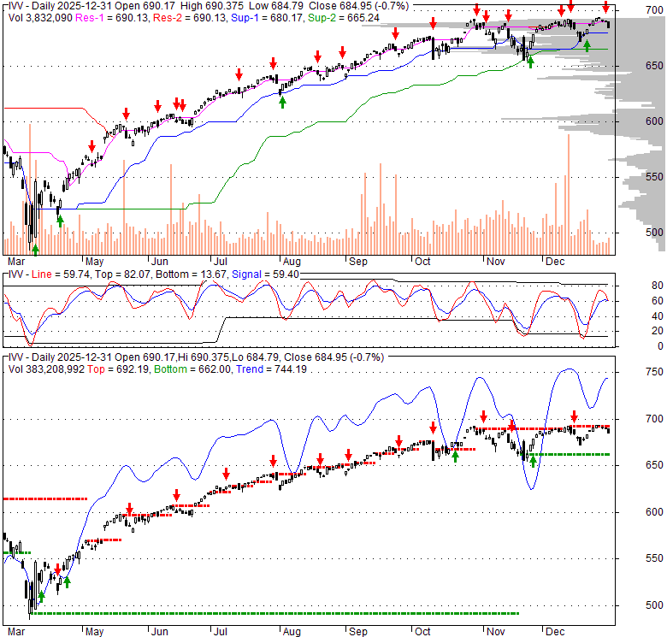Viewport: 667px width, 637px height.
Task: Click the tallest December volume bar in top chart
Action: point(569,194)
